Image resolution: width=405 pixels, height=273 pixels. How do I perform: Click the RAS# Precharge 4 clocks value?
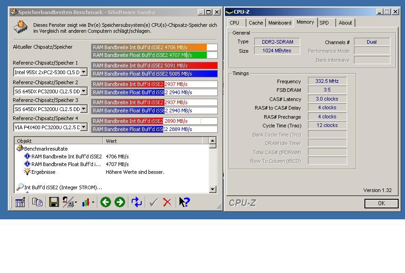327,116
